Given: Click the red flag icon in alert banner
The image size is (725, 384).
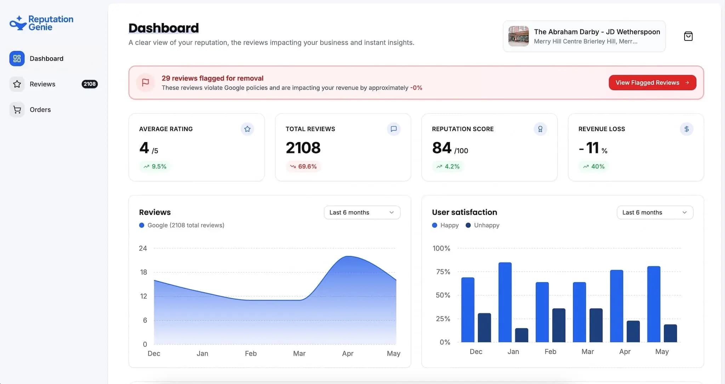Looking at the screenshot, I should [x=145, y=83].
